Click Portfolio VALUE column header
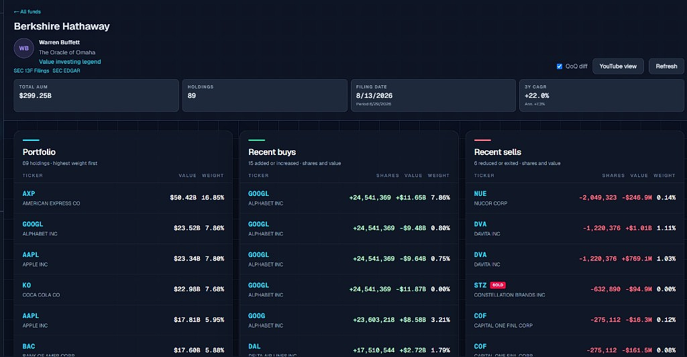 click(188, 176)
